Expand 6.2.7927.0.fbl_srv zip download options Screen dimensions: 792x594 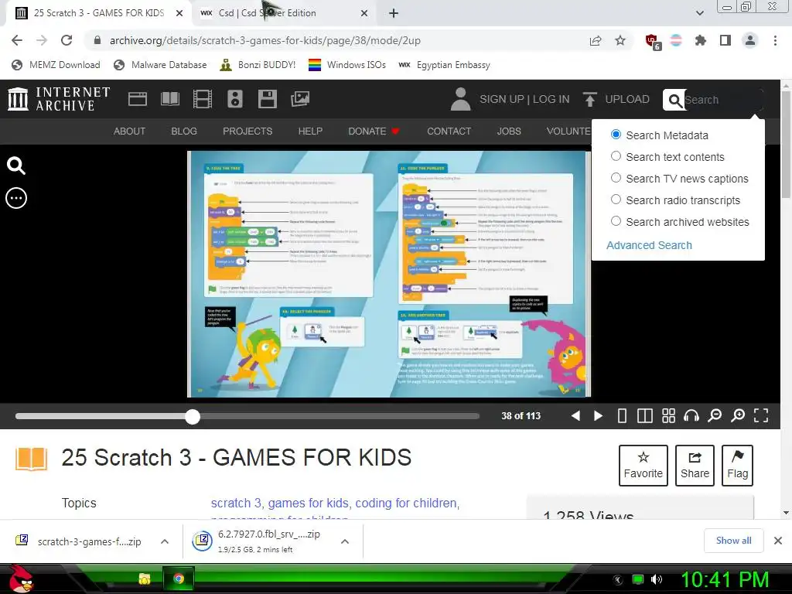click(x=345, y=541)
